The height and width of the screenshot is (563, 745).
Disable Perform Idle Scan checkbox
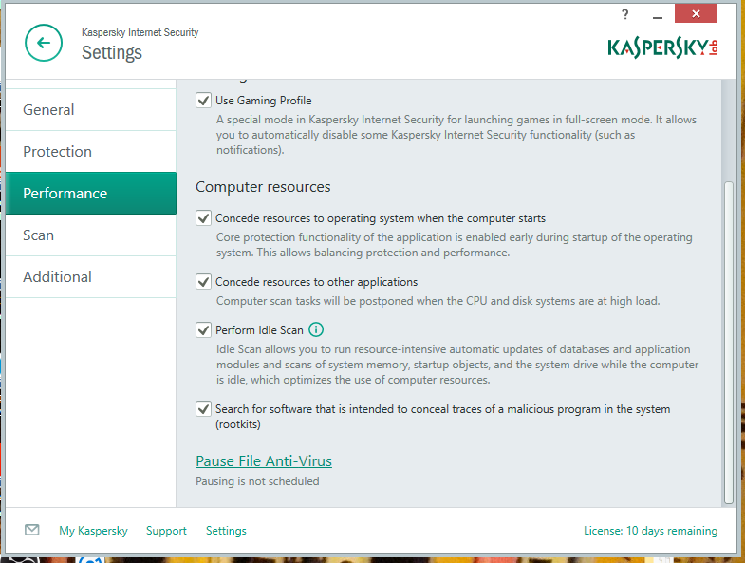click(x=203, y=329)
